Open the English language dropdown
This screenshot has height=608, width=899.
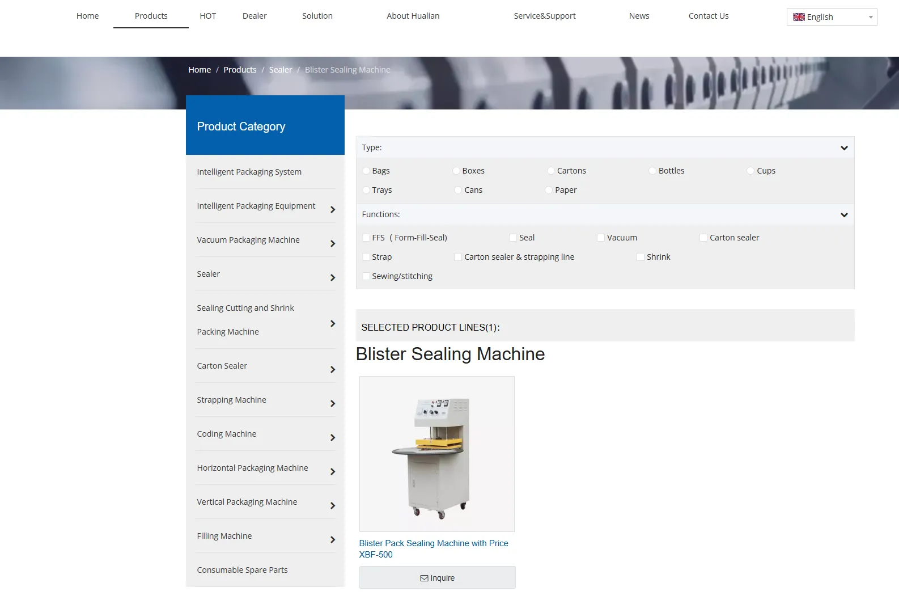(x=832, y=17)
